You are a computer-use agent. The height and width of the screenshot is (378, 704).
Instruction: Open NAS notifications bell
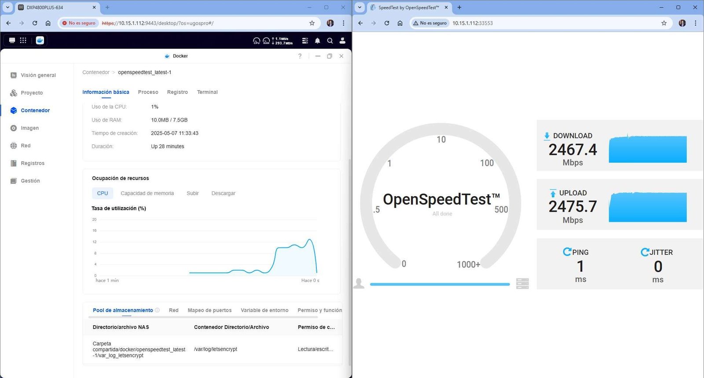pos(317,41)
